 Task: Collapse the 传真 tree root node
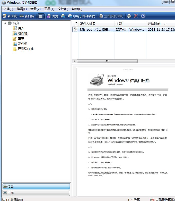5,23
